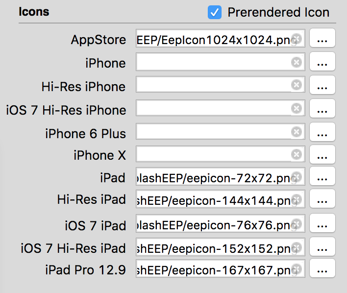The height and width of the screenshot is (293, 347).
Task: Clear the iPhone 6 Plus icon field
Action: coord(296,132)
